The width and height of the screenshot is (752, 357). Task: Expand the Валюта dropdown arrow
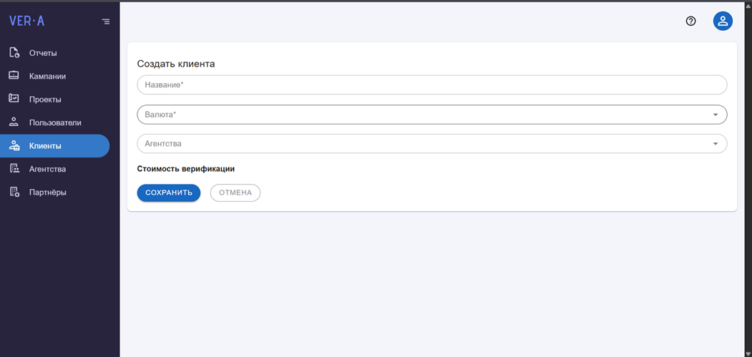(x=715, y=114)
